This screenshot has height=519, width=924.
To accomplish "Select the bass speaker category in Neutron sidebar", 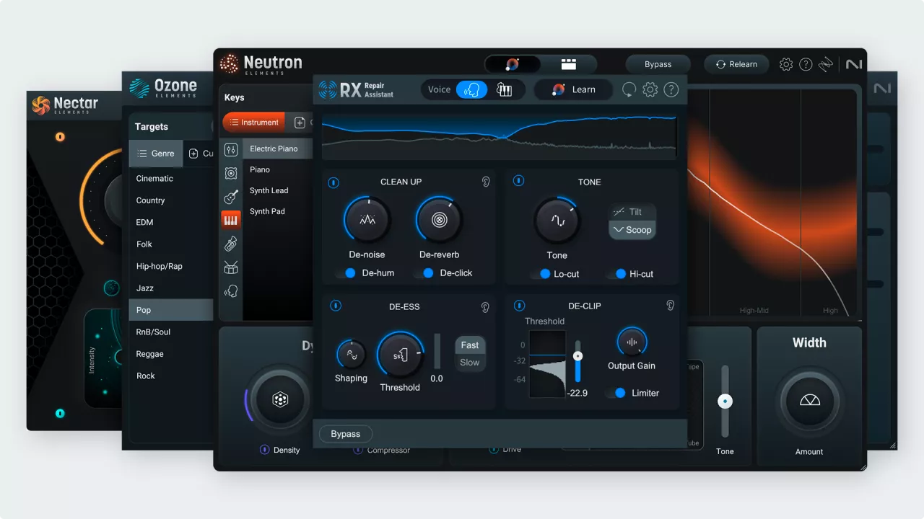I will point(231,173).
